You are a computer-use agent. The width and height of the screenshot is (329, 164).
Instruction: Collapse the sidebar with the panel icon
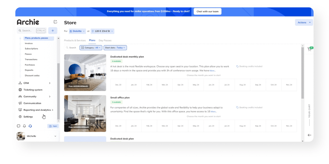pos(55,22)
